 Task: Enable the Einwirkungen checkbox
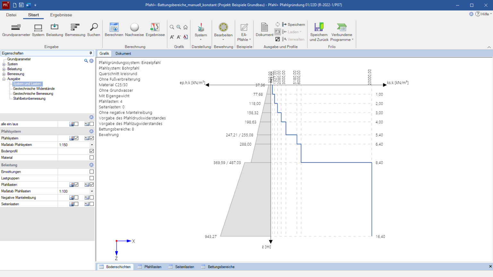pyautogui.click(x=91, y=172)
